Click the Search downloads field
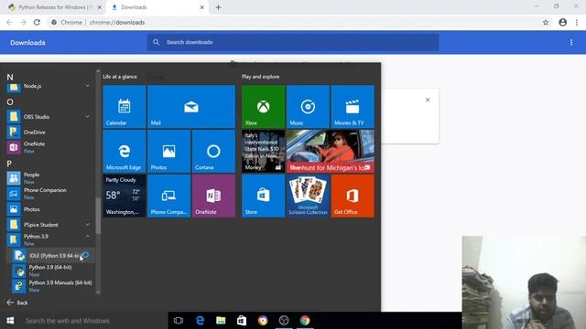 pos(293,42)
